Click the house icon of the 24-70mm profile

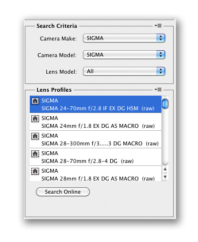[x=35, y=101]
